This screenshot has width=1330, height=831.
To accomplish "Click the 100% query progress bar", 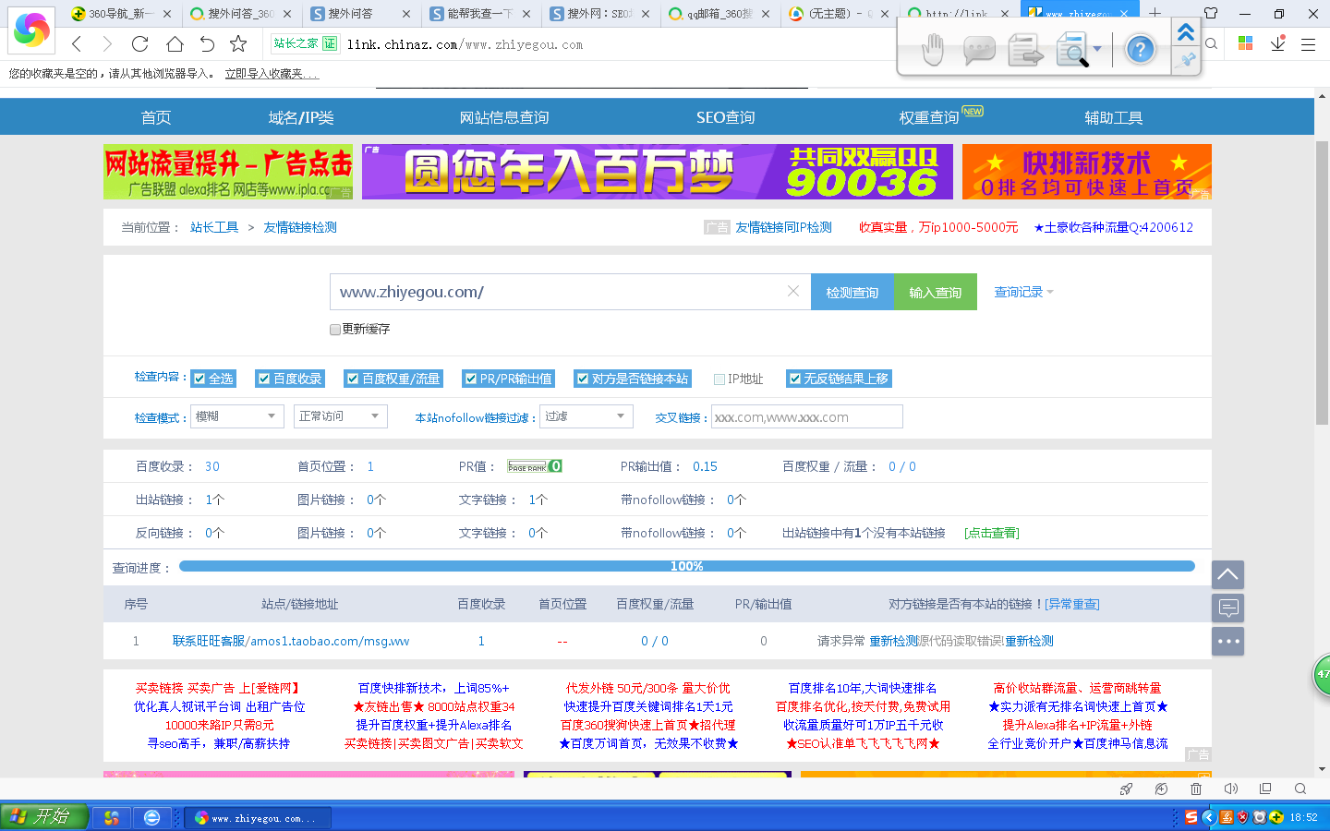I will pos(687,566).
